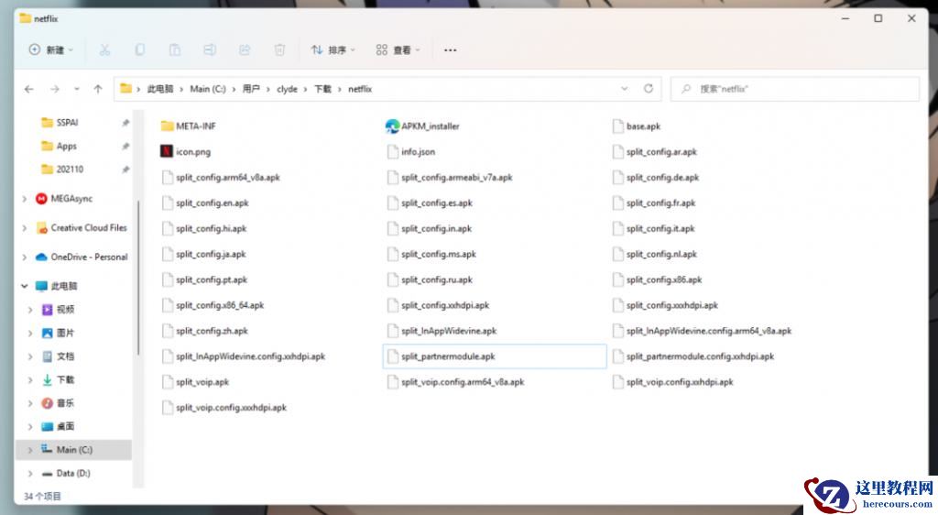Collapse the 此电脑 (This PC) tree node
Image resolution: width=938 pixels, height=515 pixels.
pos(25,286)
